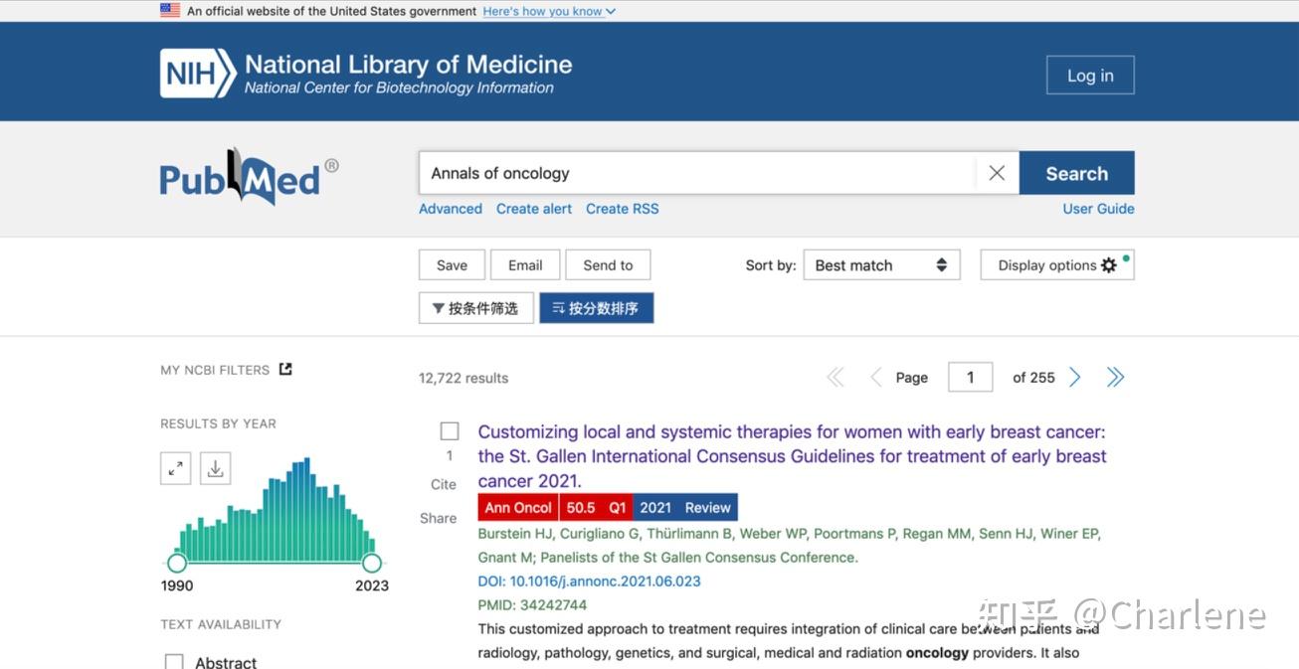Clear the search box with the X icon
Viewport: 1299px width, 669px height.
(x=996, y=172)
